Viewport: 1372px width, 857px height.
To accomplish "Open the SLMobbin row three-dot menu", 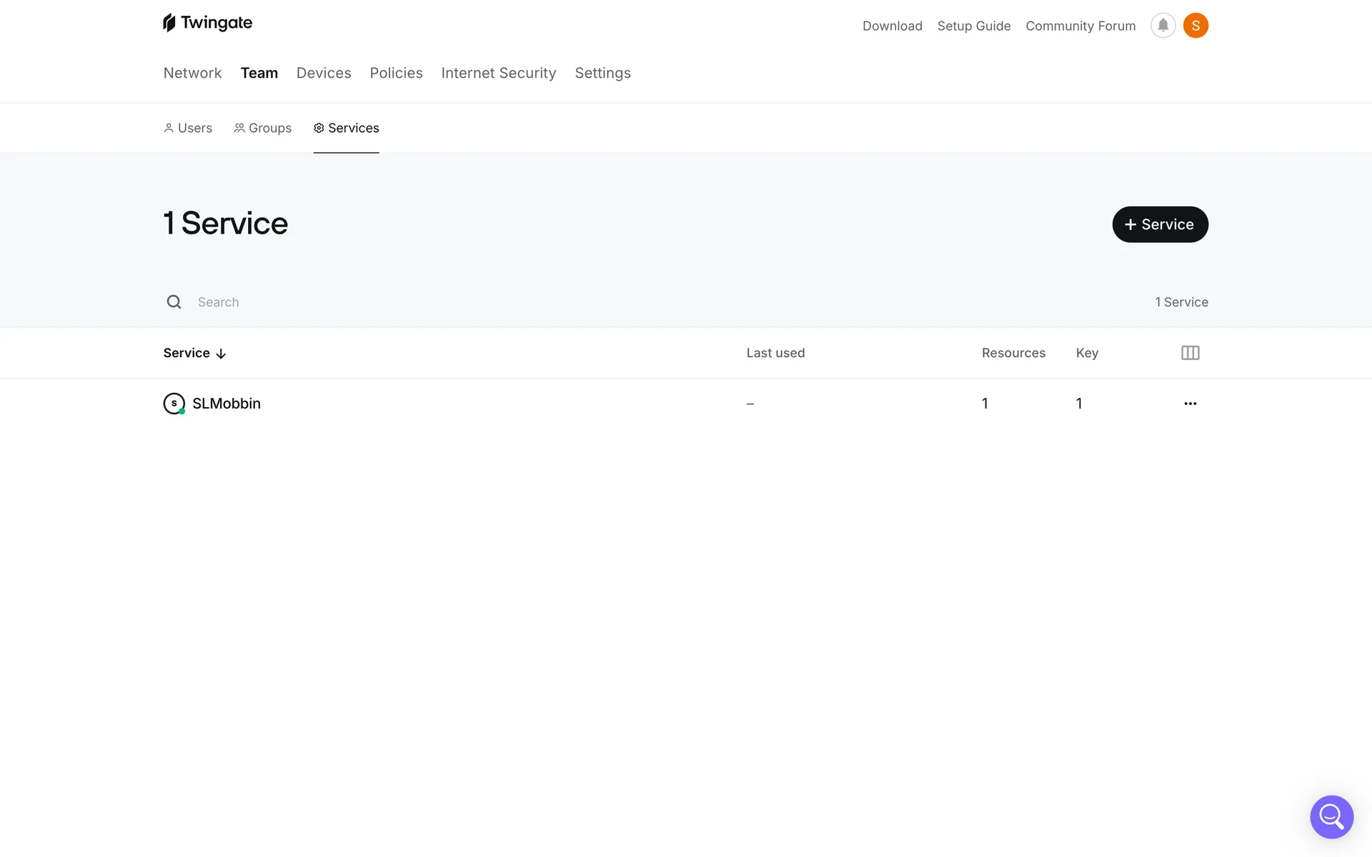I will [x=1190, y=404].
